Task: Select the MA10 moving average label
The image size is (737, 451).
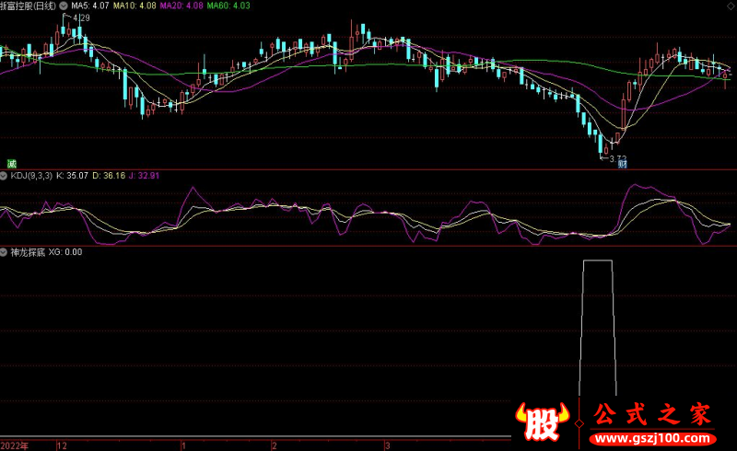Action: click(x=135, y=5)
